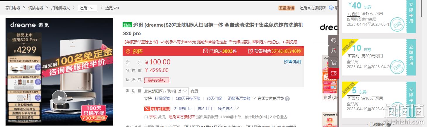Expand the 退换货运费险 support options chevron

pos(254,98)
